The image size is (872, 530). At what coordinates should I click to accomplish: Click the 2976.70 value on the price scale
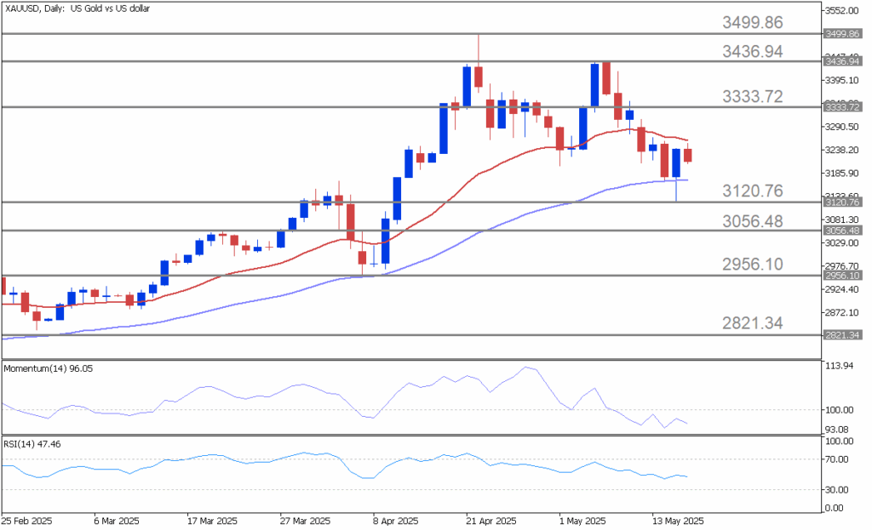coord(842,266)
